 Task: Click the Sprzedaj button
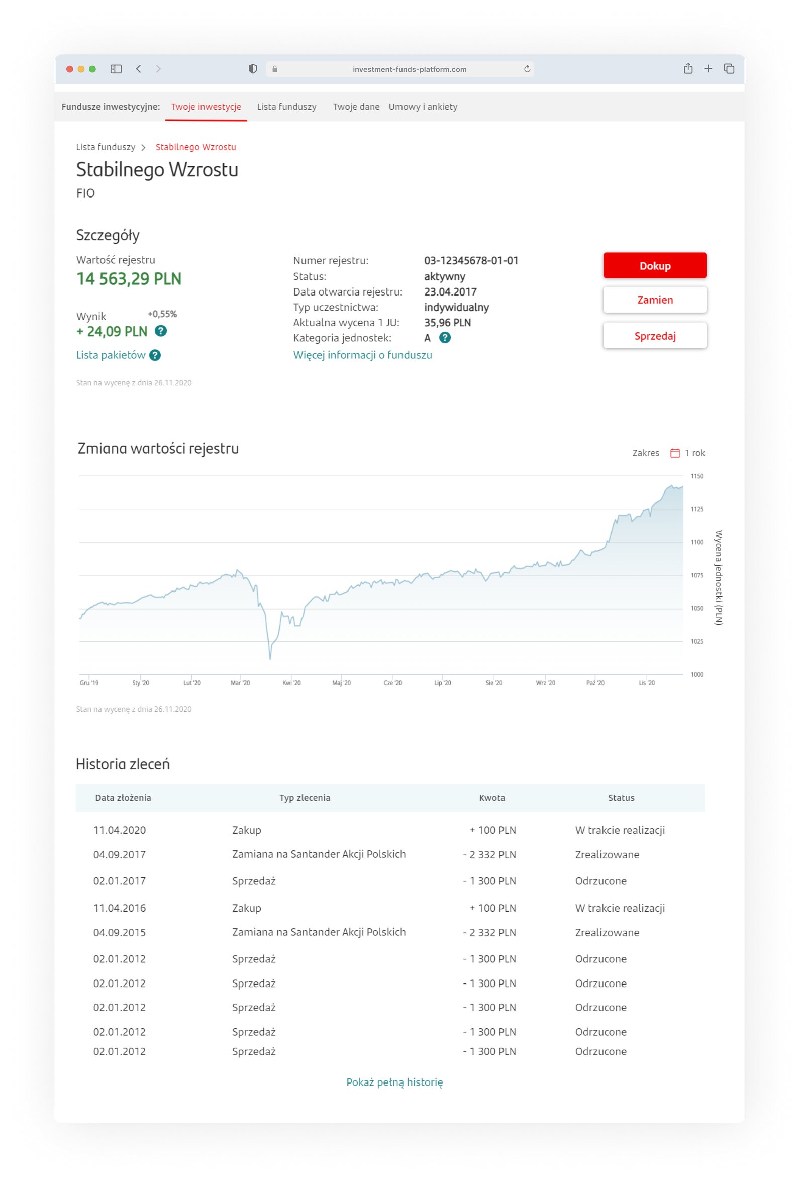click(655, 335)
